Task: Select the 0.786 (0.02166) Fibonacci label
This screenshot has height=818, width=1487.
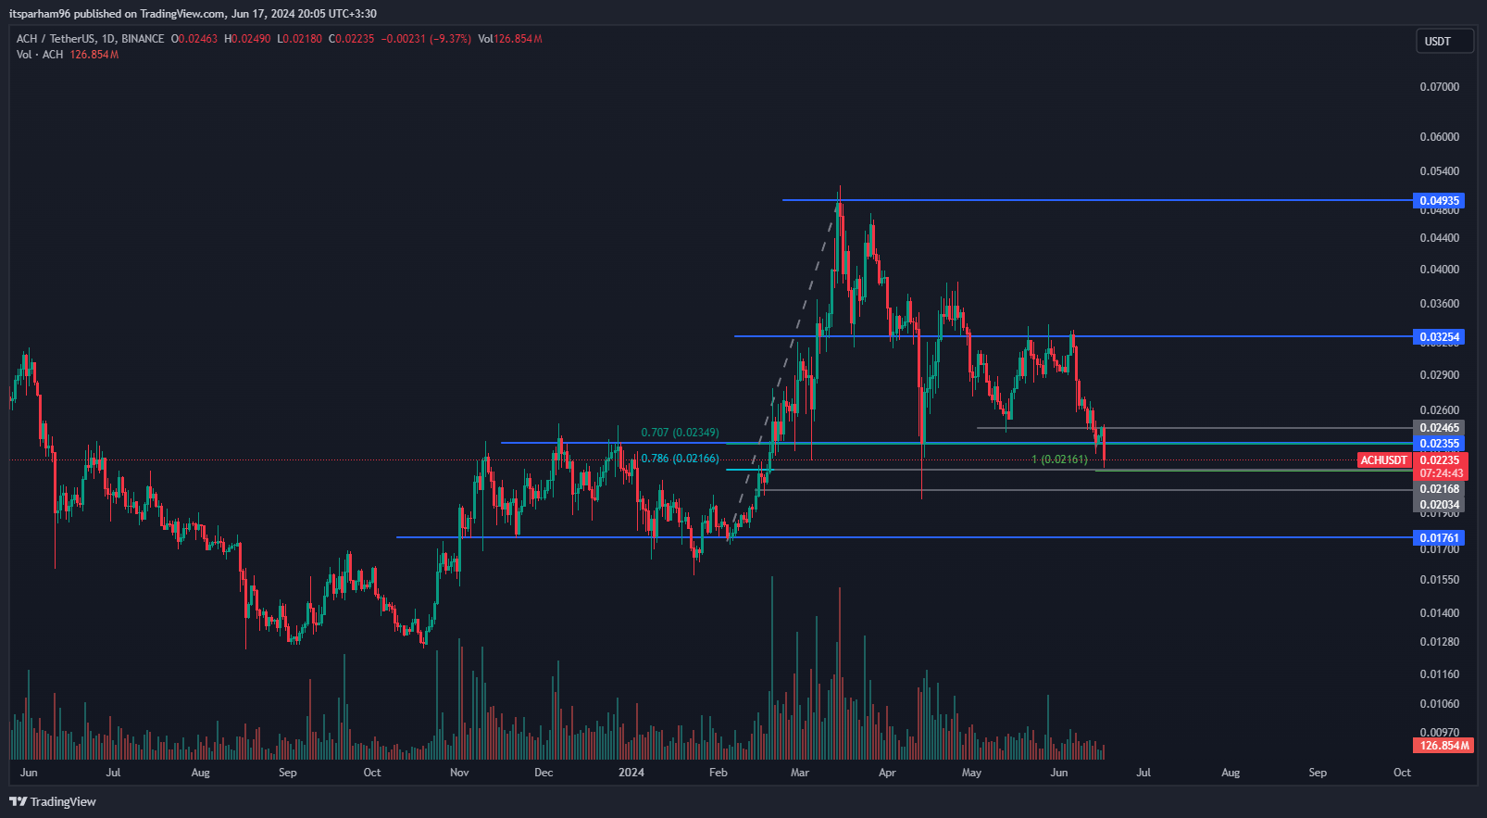Action: coord(680,459)
